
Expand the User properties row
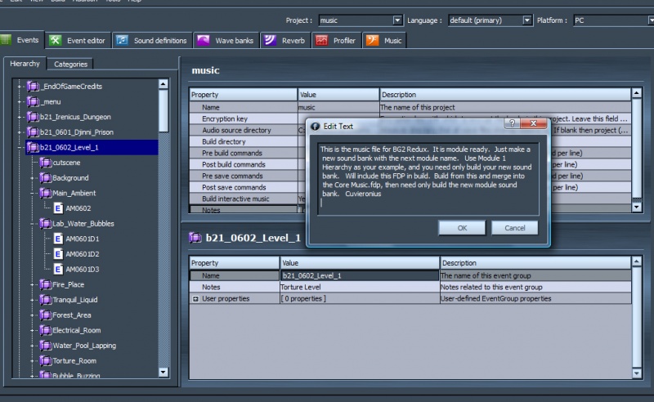195,299
